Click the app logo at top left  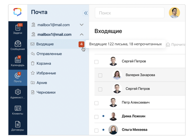[18, 12]
